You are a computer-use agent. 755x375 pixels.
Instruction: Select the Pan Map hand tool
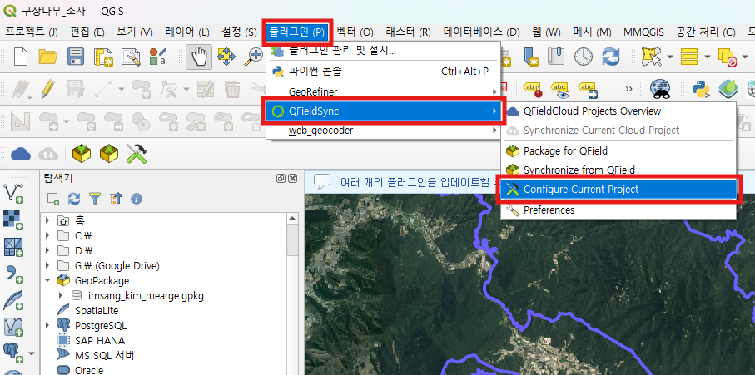tap(198, 57)
